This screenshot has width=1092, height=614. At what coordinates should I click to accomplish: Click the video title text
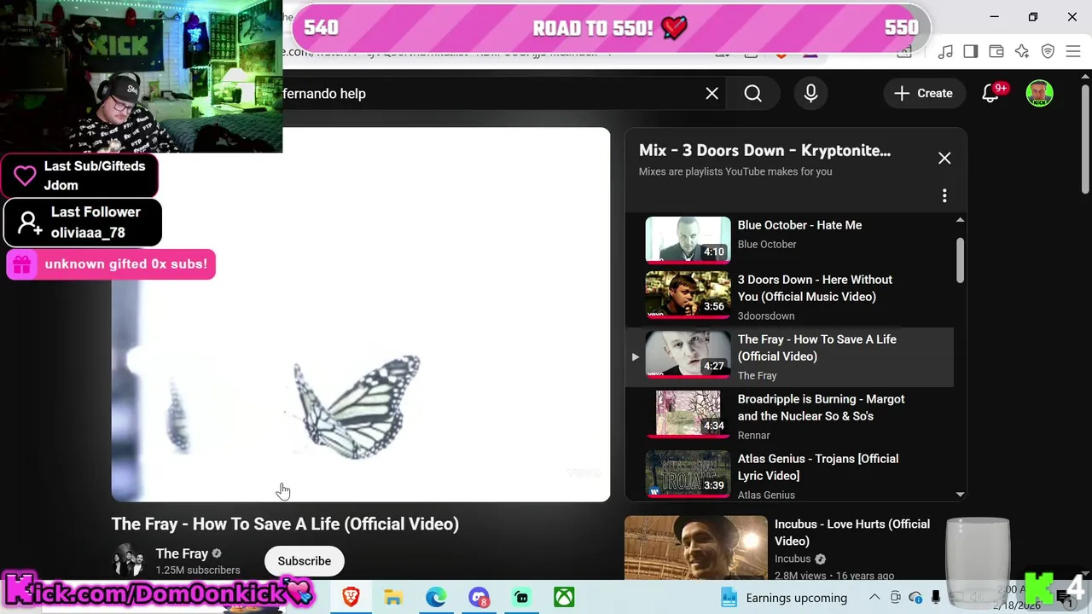285,524
